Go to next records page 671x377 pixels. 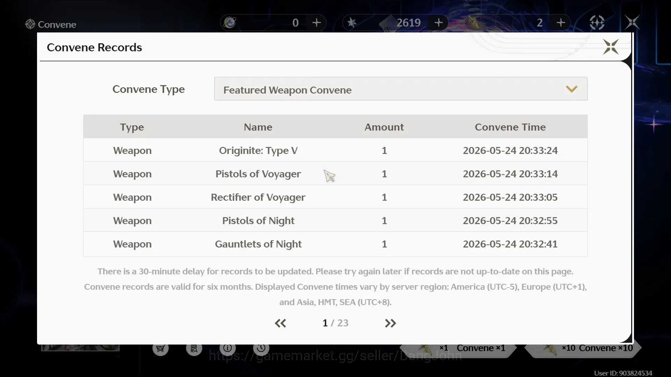pyautogui.click(x=390, y=323)
